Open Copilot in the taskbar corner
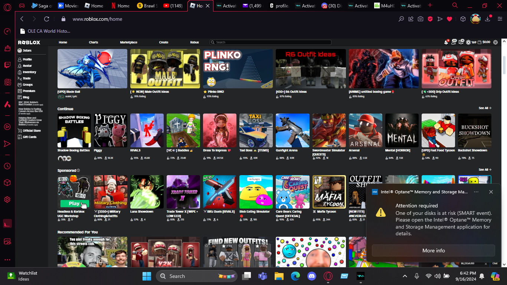The image size is (507, 285). coord(495,276)
